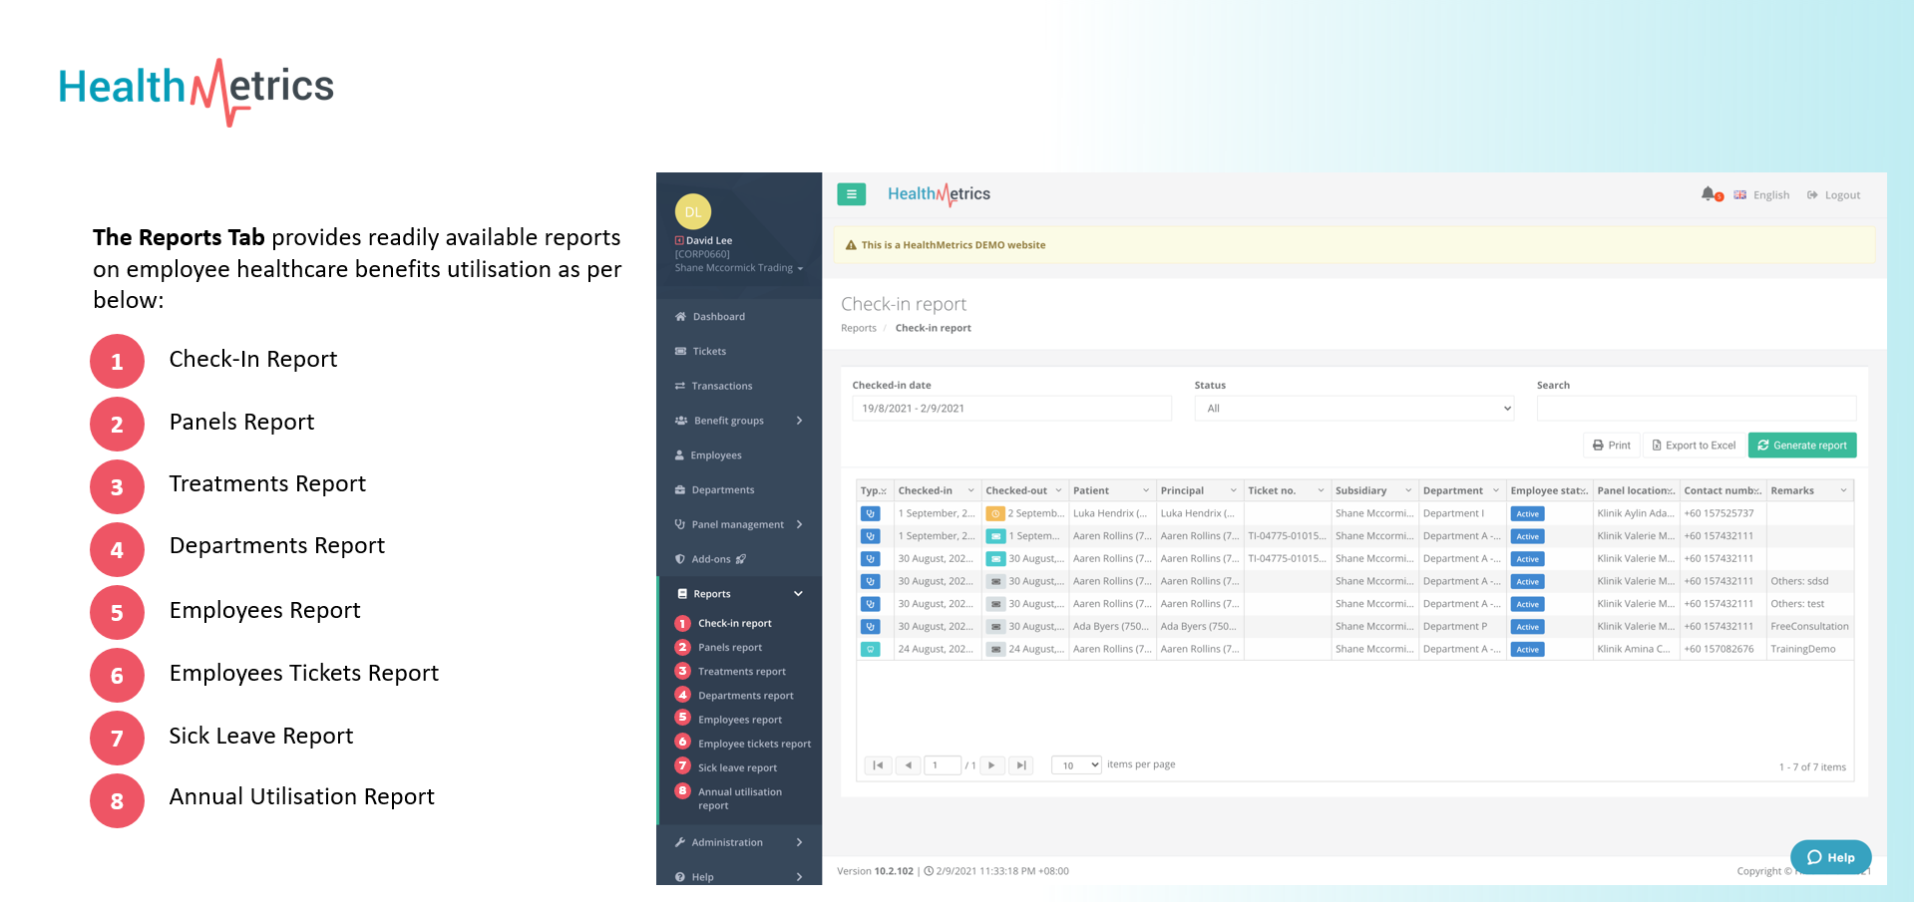Click the next page arrow
This screenshot has height=902, width=1914.
tap(991, 765)
